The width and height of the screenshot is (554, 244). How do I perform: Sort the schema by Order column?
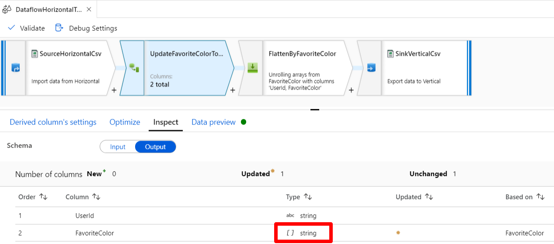point(43,197)
